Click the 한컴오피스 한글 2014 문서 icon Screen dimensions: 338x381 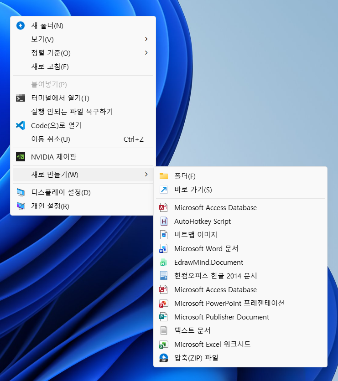(x=164, y=276)
